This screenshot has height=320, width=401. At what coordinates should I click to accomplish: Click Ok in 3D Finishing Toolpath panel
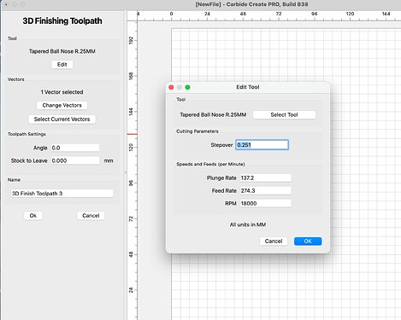(x=33, y=216)
